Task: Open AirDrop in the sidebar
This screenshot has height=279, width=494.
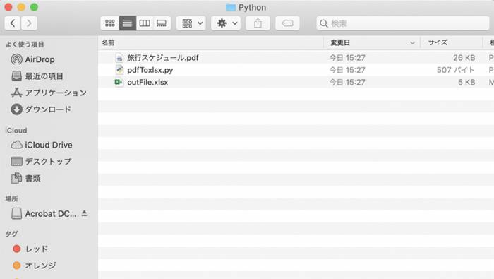Action: tap(40, 59)
